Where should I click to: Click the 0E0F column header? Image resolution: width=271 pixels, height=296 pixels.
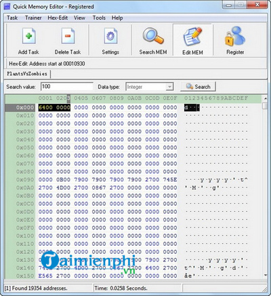tap(170, 98)
